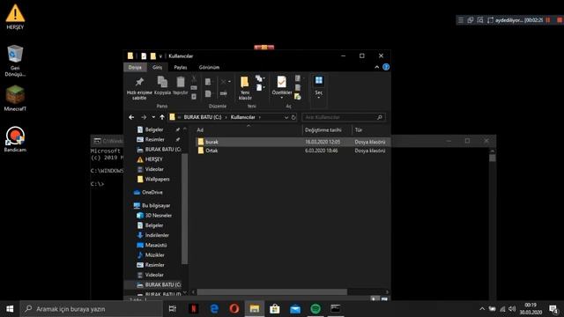Expand breadcrumb chevron after Kullanıcılar
The width and height of the screenshot is (564, 317).
pos(260,117)
